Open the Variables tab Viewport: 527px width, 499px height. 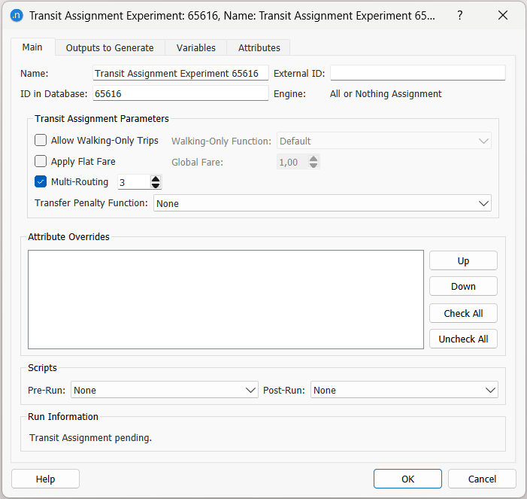(x=195, y=47)
